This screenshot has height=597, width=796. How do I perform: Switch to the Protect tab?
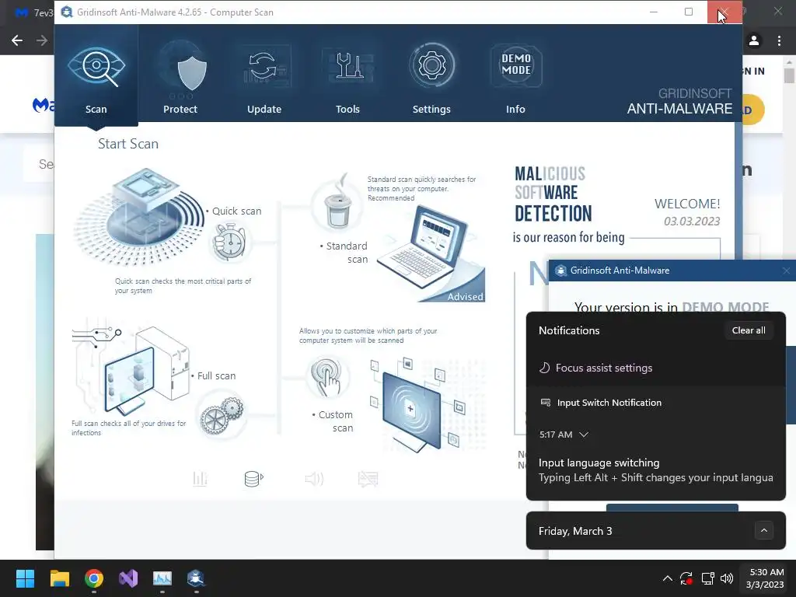(180, 76)
